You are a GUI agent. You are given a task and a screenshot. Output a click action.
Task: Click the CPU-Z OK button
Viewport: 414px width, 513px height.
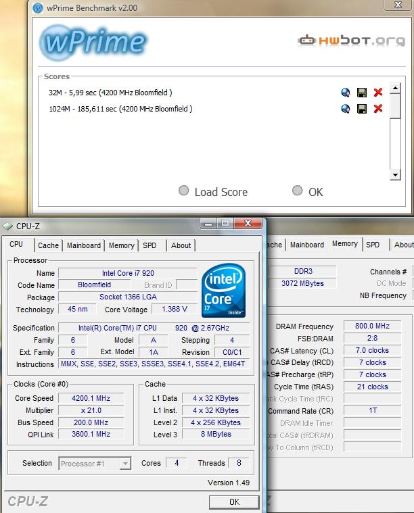click(x=234, y=502)
